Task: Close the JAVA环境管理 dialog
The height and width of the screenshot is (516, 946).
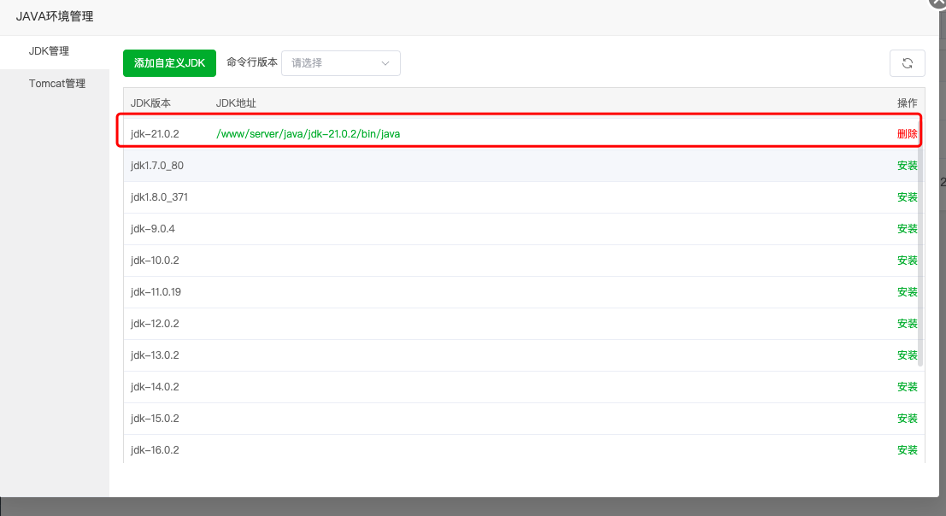Action: [937, 3]
